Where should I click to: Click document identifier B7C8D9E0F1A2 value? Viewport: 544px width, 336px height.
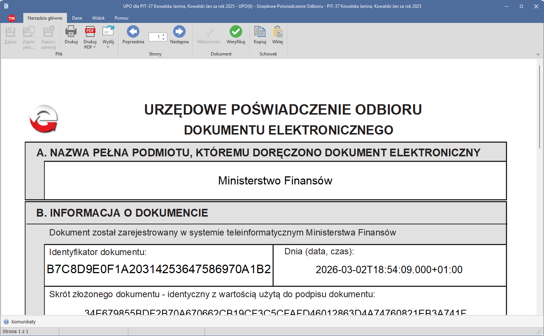(159, 269)
